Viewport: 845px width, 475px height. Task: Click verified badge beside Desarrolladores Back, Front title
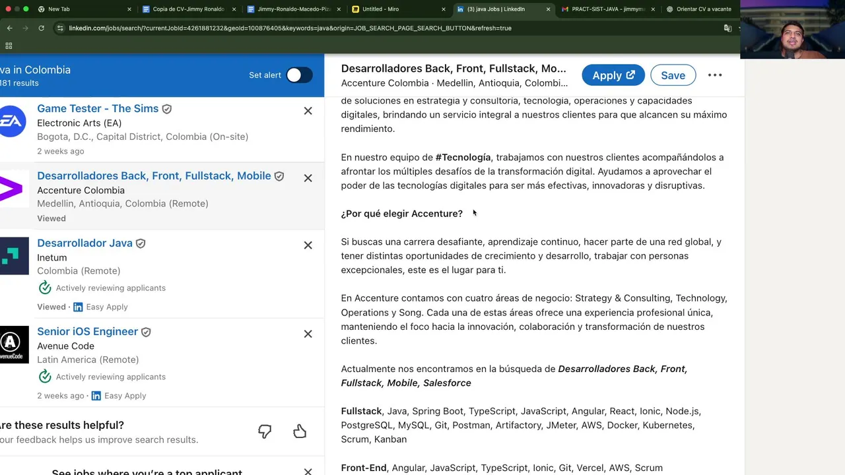279,176
